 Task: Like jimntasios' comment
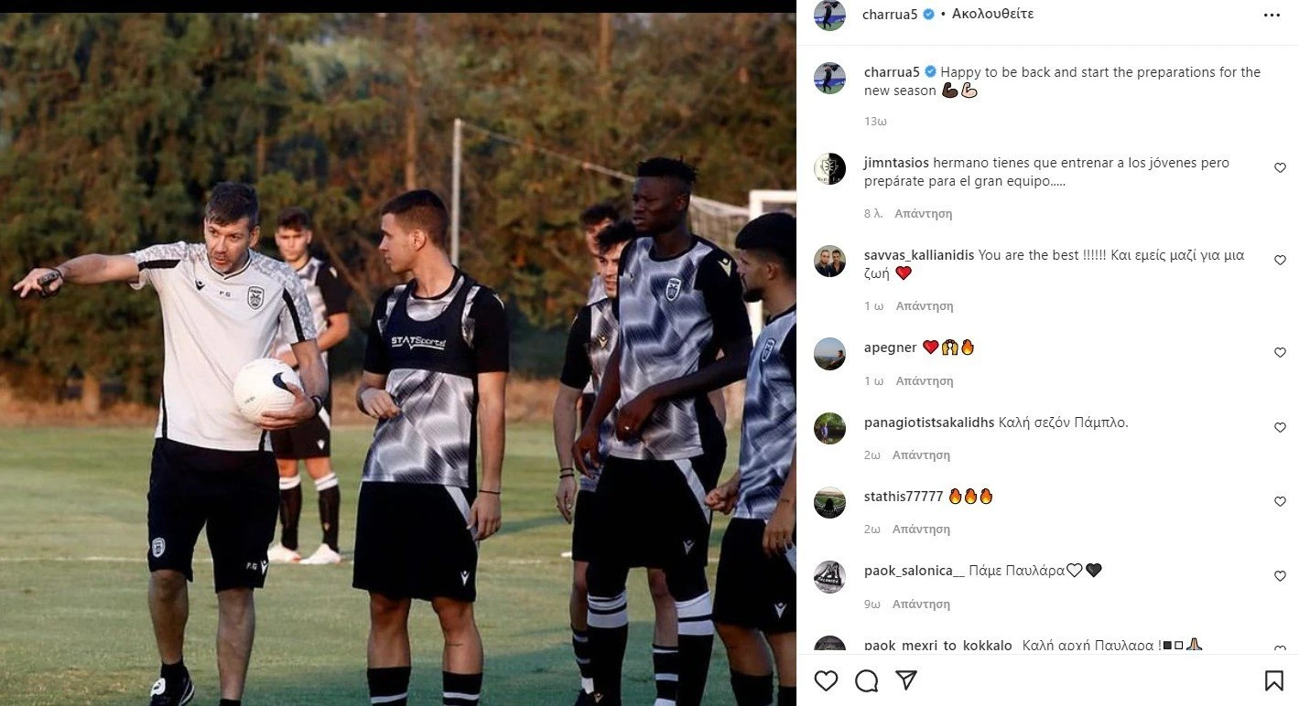coord(1280,168)
